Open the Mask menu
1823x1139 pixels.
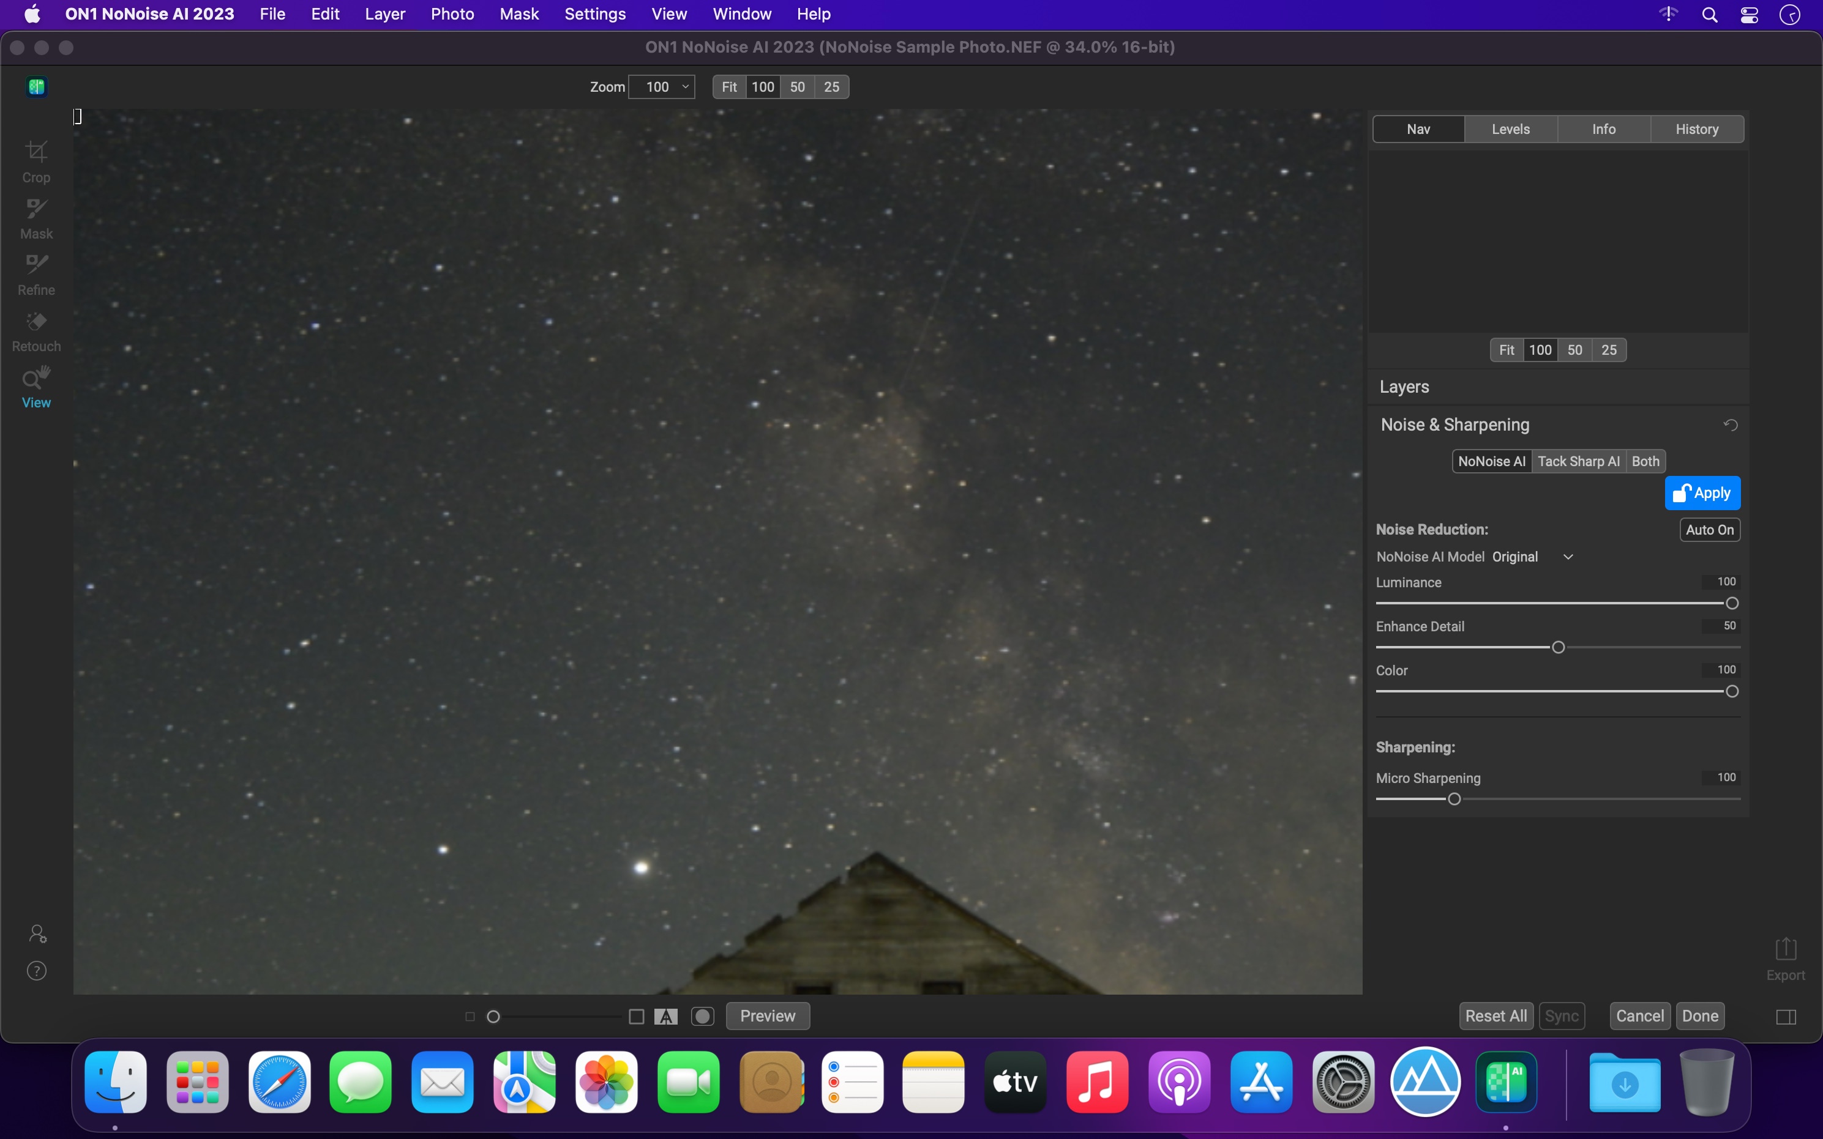(x=518, y=13)
